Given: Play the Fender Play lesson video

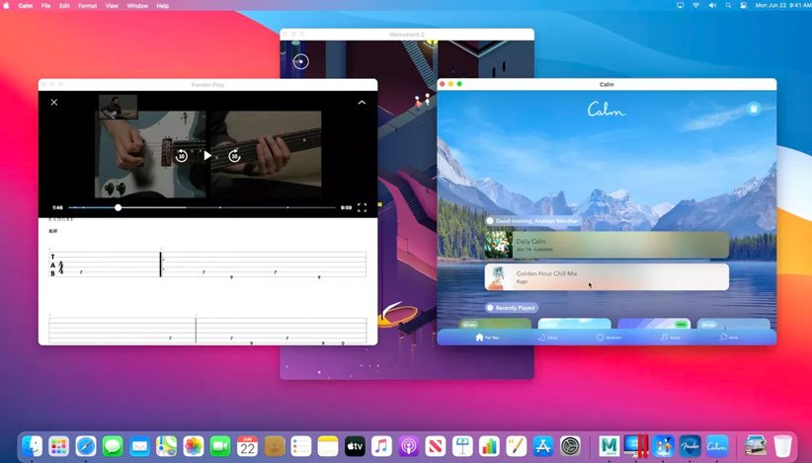Looking at the screenshot, I should (x=207, y=155).
